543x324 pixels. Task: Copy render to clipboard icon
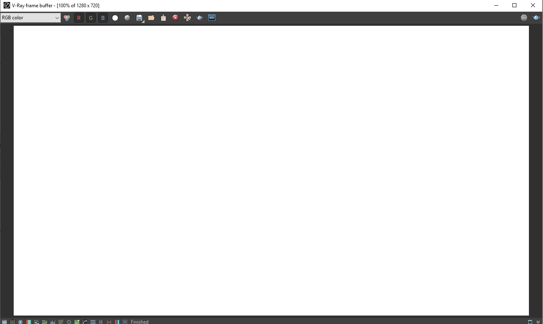[x=163, y=18]
